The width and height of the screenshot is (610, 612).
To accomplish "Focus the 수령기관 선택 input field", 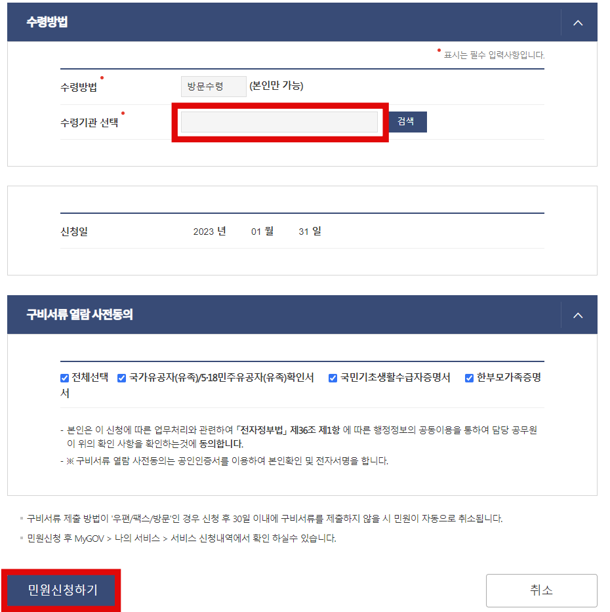I will click(279, 122).
